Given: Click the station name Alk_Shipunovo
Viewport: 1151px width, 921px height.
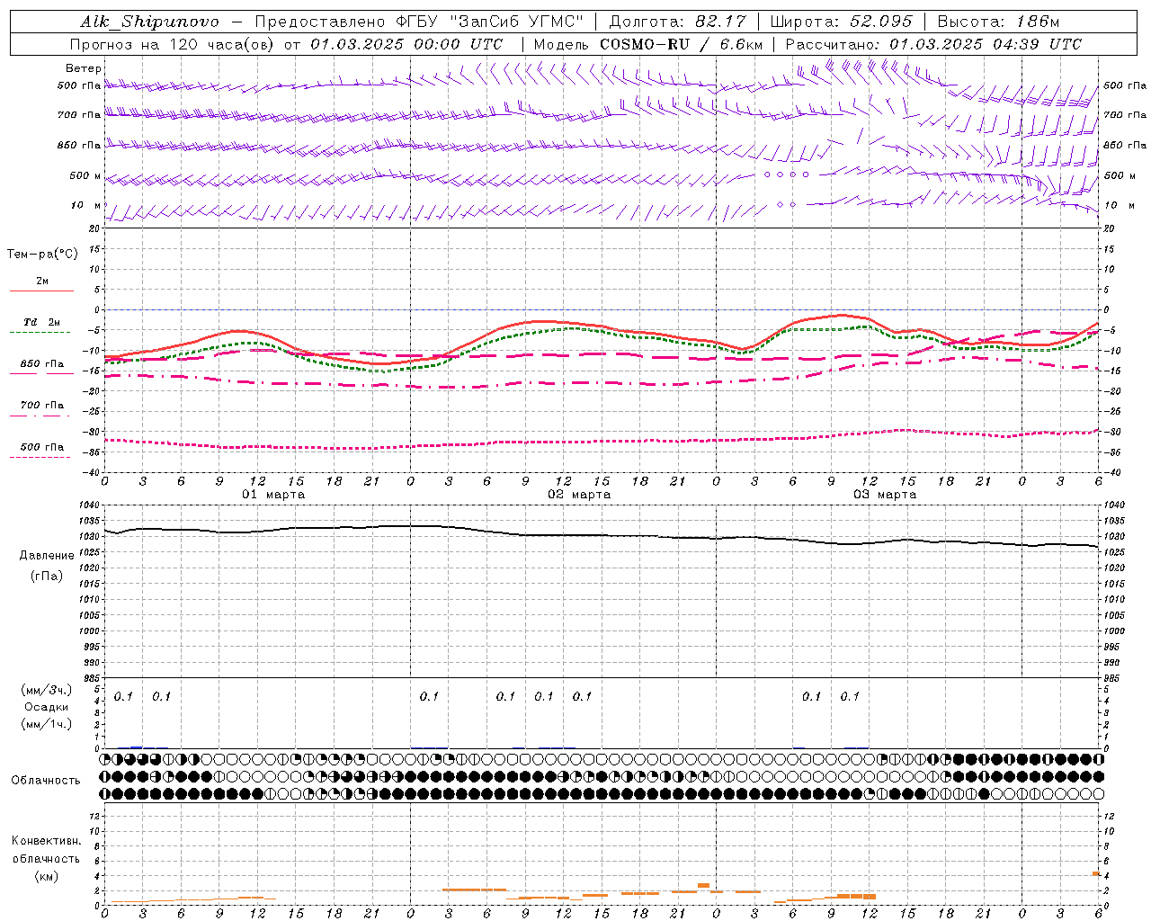Looking at the screenshot, I should [149, 22].
